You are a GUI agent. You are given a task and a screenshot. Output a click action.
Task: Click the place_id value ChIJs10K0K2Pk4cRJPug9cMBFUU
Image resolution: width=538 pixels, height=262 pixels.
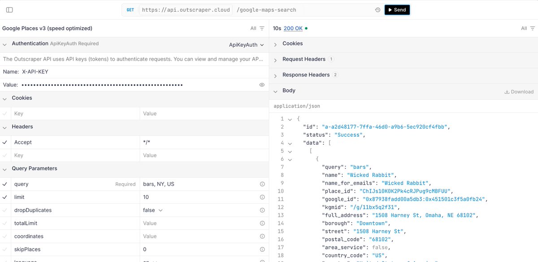[407, 191]
